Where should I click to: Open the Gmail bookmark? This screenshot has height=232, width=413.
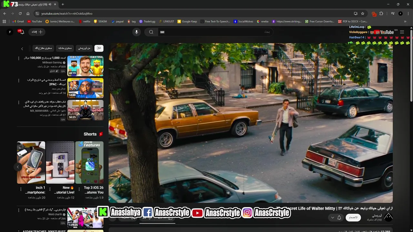tap(18, 22)
